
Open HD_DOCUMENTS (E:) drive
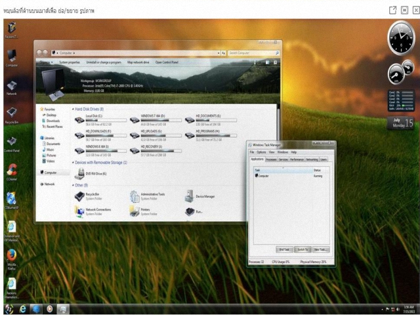pyautogui.click(x=211, y=120)
